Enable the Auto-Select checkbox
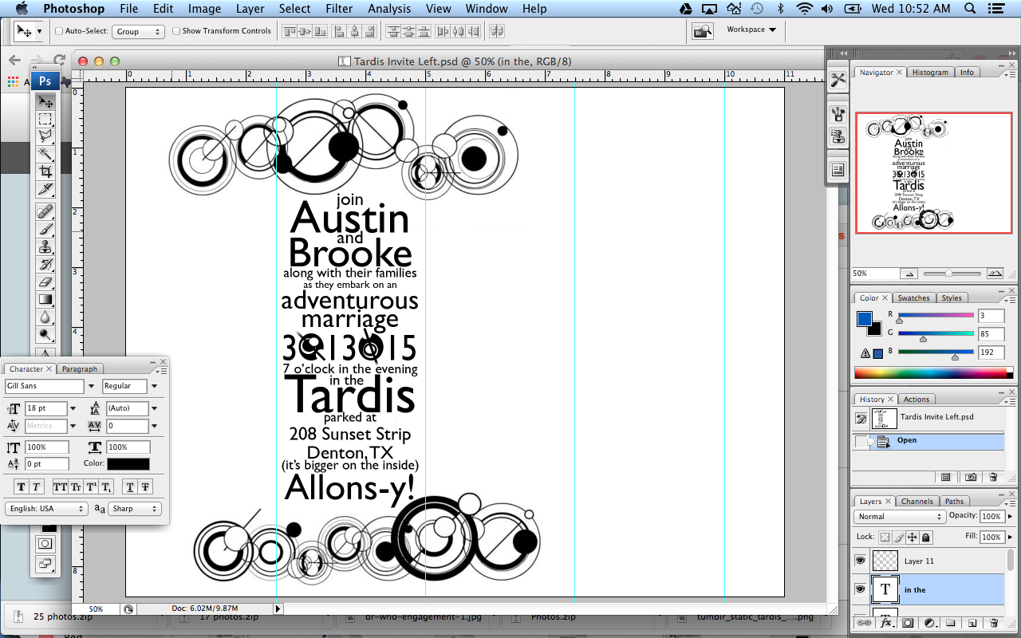The image size is (1021, 638). coord(59,31)
